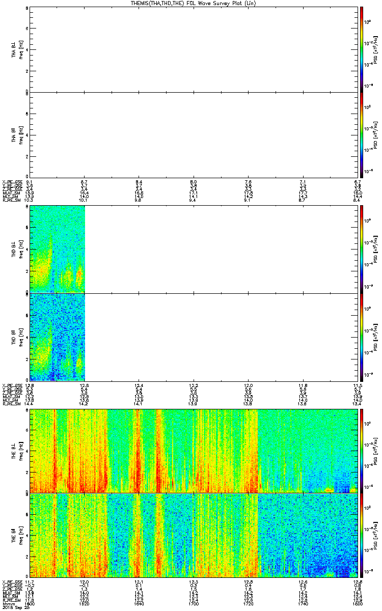
Task: Click the MLAT_SM row label under THE panels
Action: (10, 593)
